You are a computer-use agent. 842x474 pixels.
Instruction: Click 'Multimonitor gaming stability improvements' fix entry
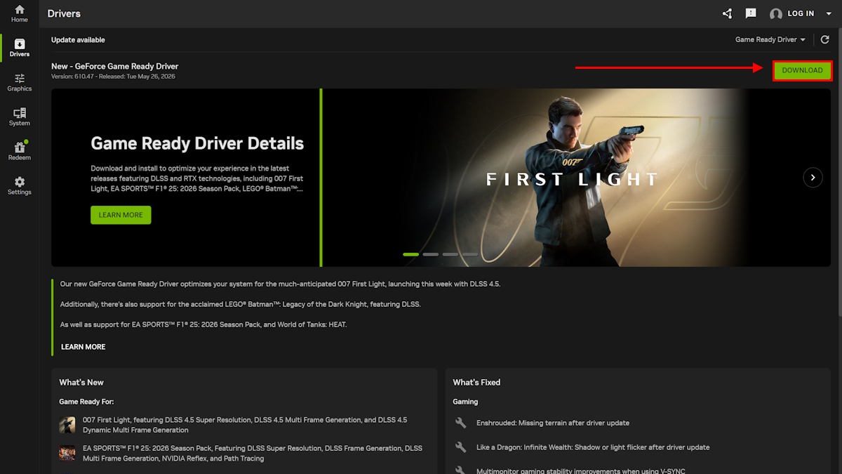point(580,471)
